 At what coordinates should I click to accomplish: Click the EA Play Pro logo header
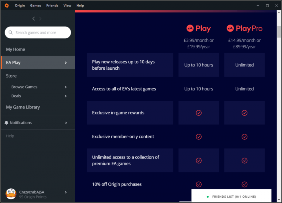[x=244, y=28]
